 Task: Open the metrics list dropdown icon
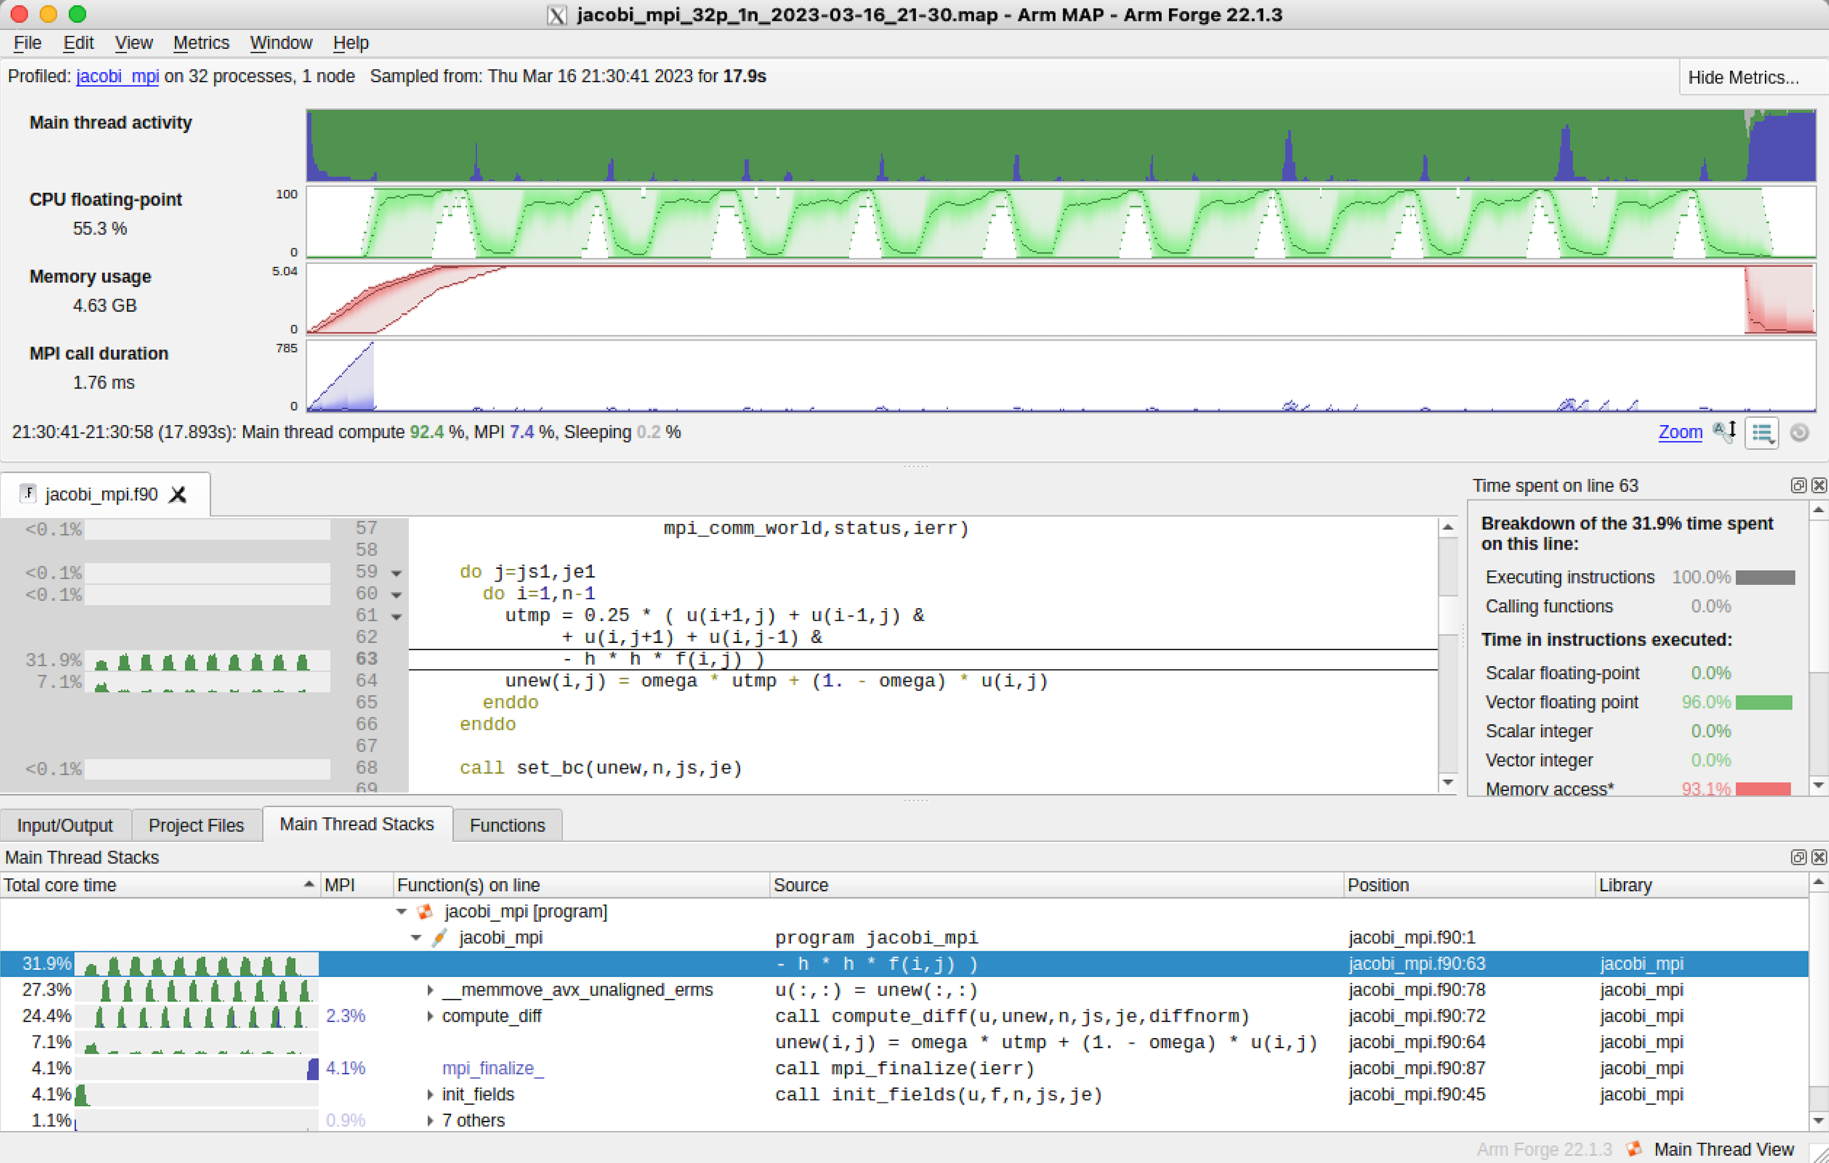click(1762, 433)
